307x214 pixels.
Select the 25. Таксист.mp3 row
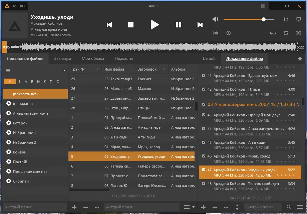click(131, 79)
